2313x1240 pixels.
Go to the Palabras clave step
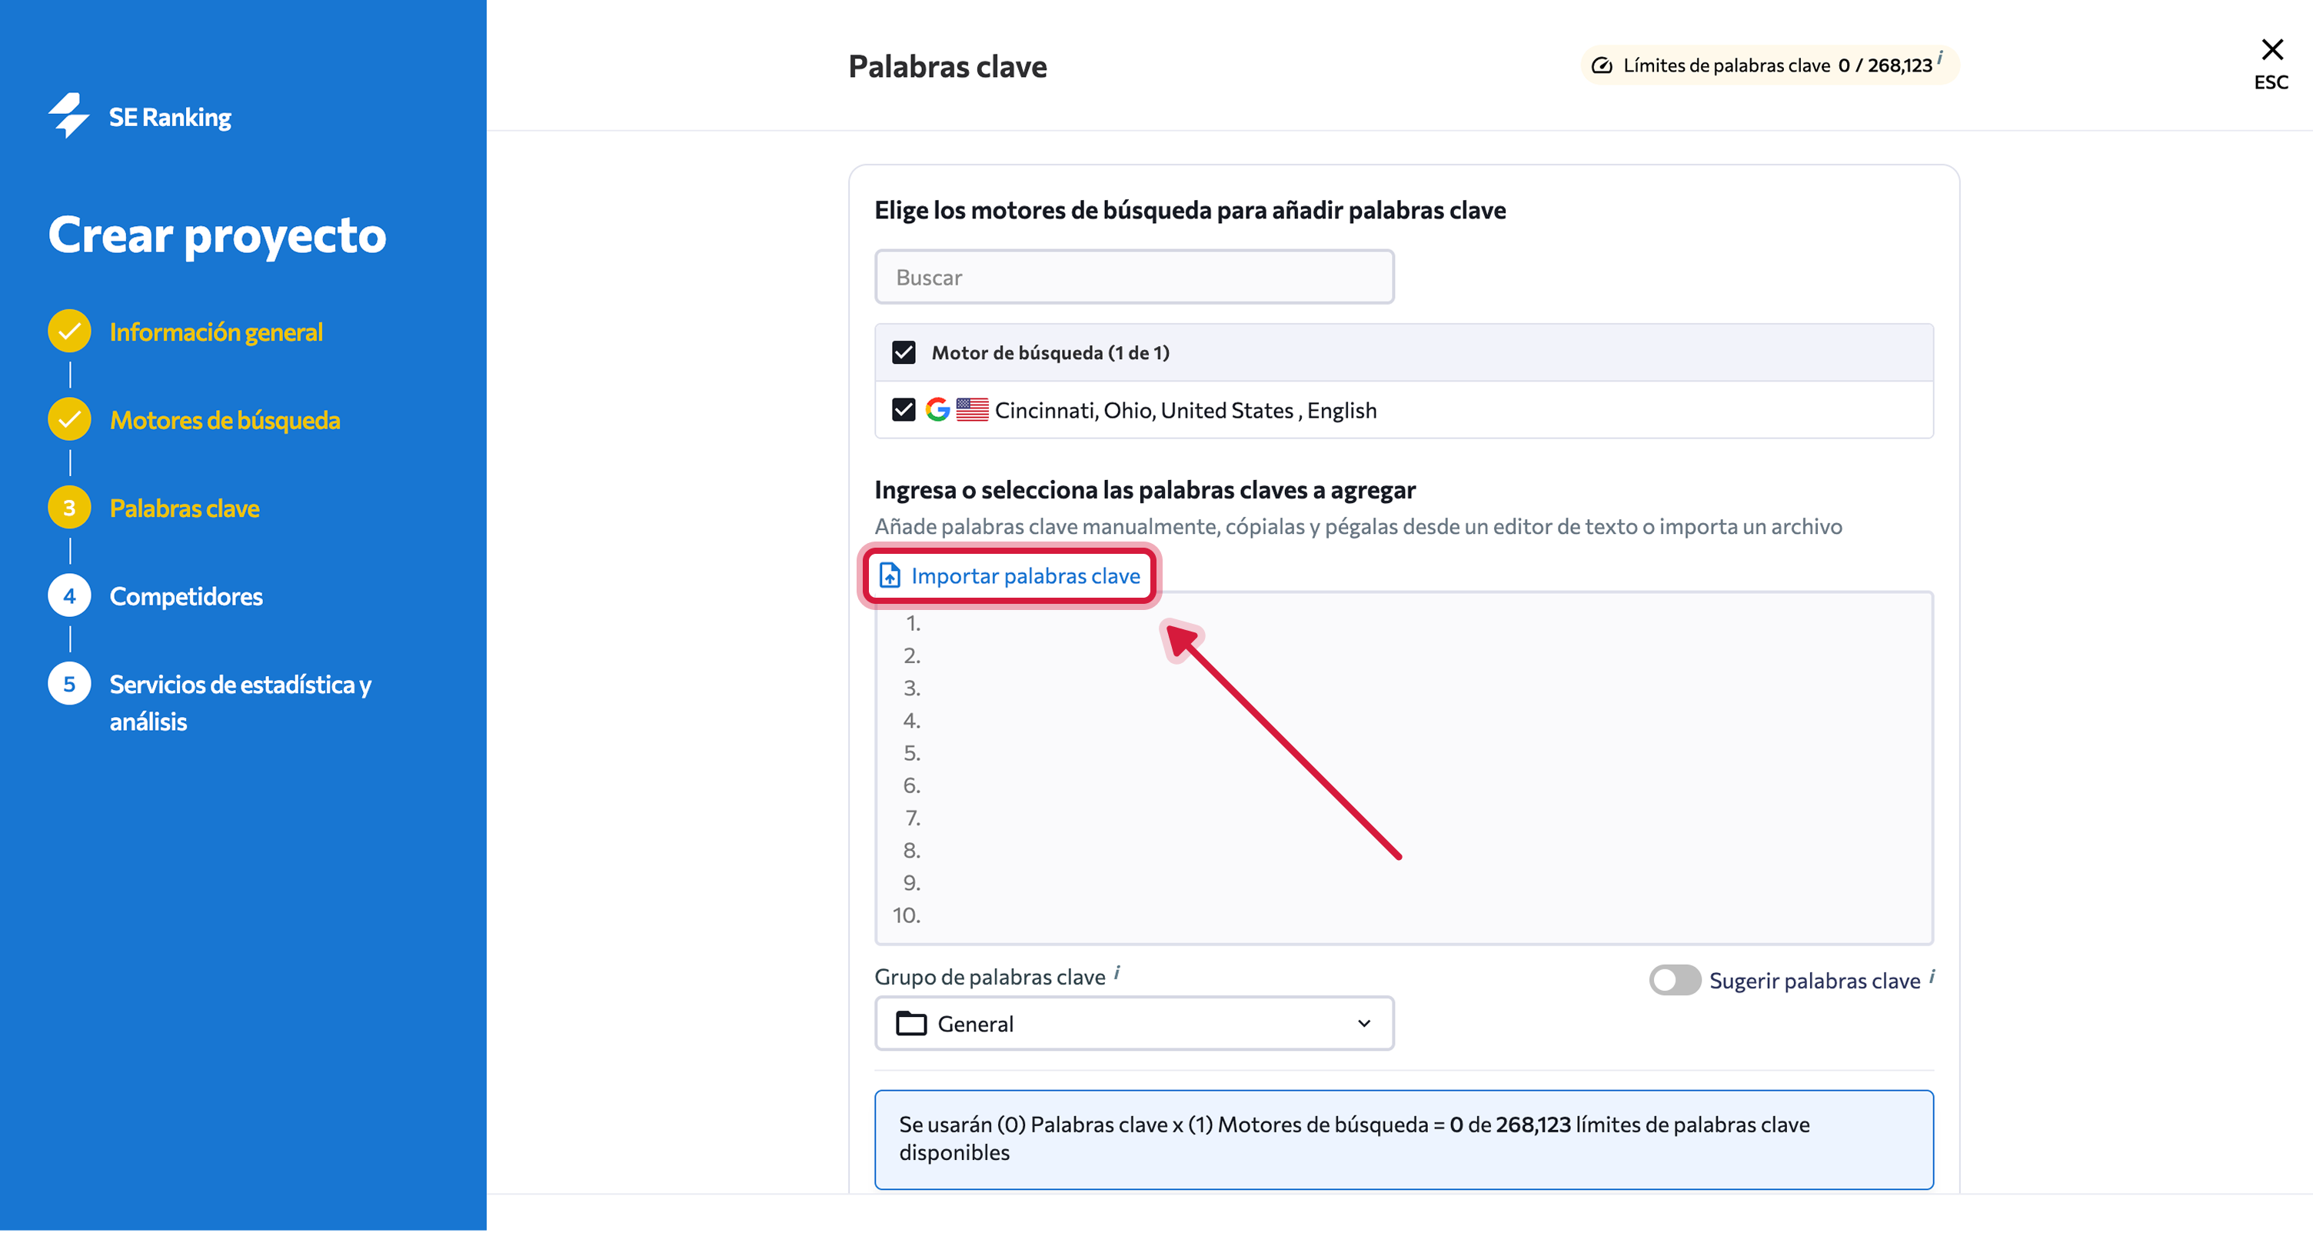(x=184, y=508)
